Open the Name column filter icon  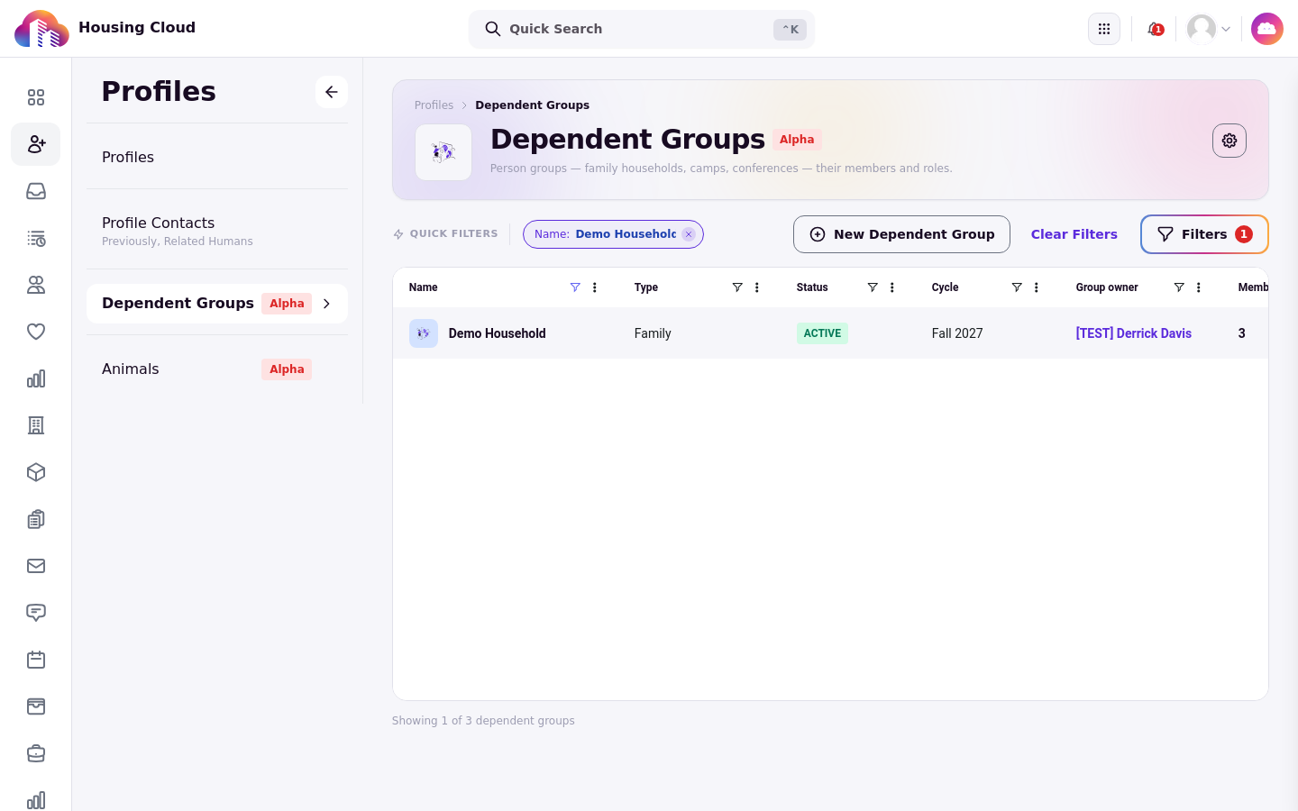pyautogui.click(x=575, y=287)
